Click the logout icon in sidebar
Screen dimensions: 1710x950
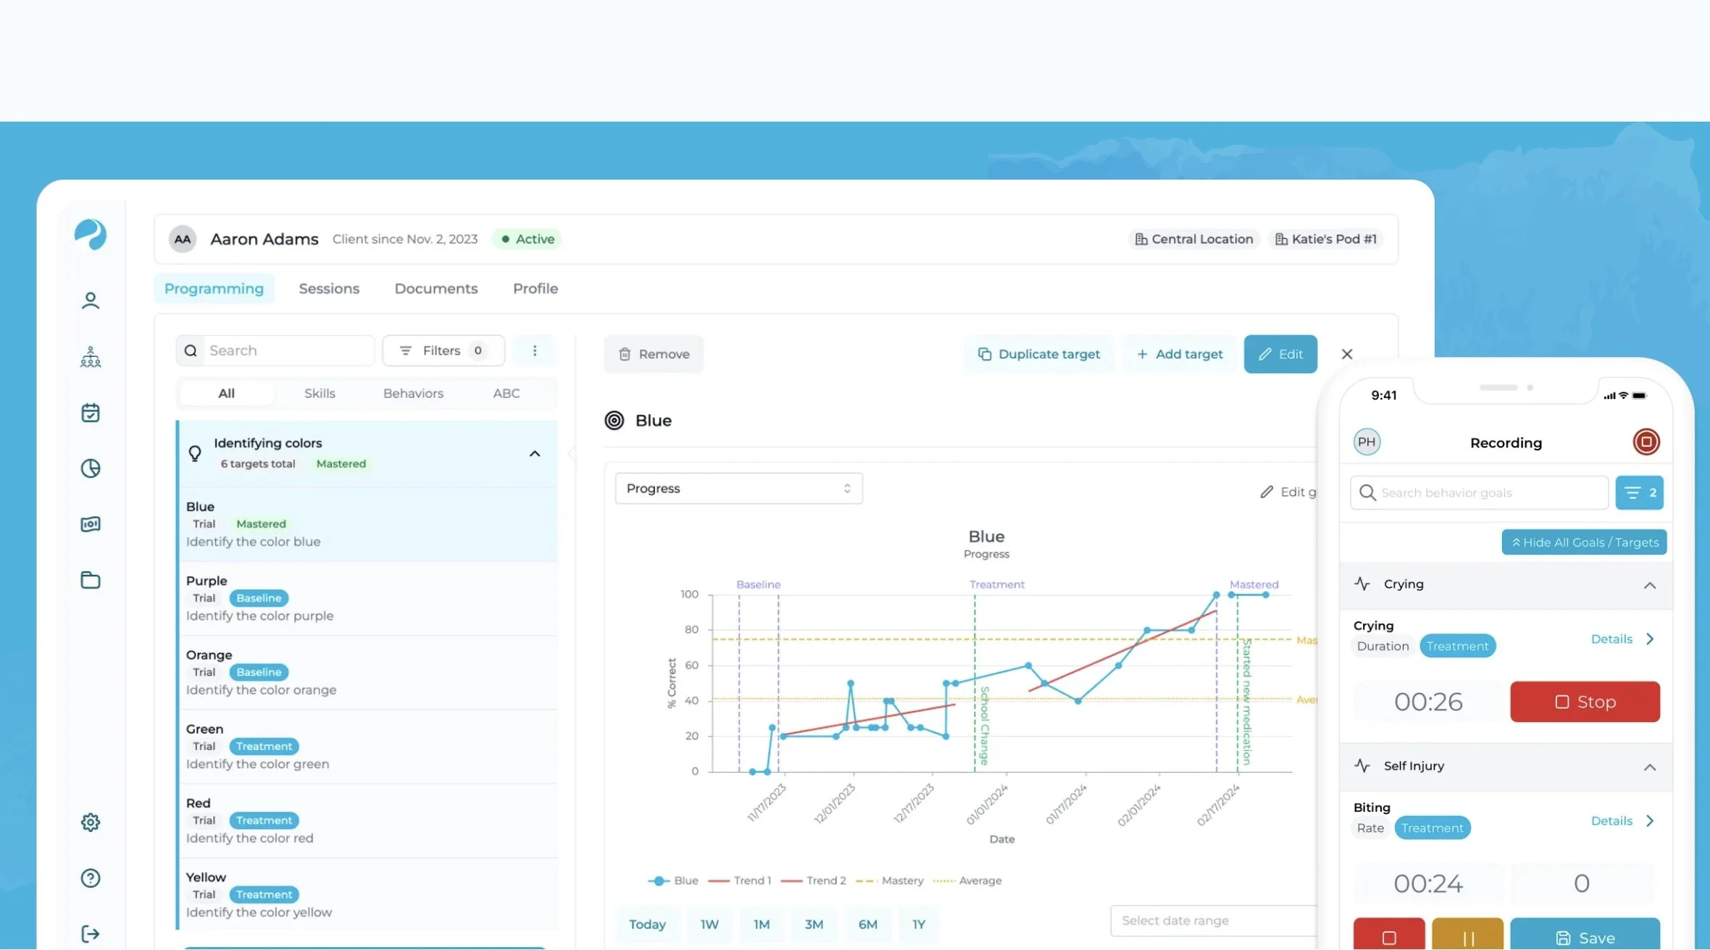pyautogui.click(x=91, y=934)
